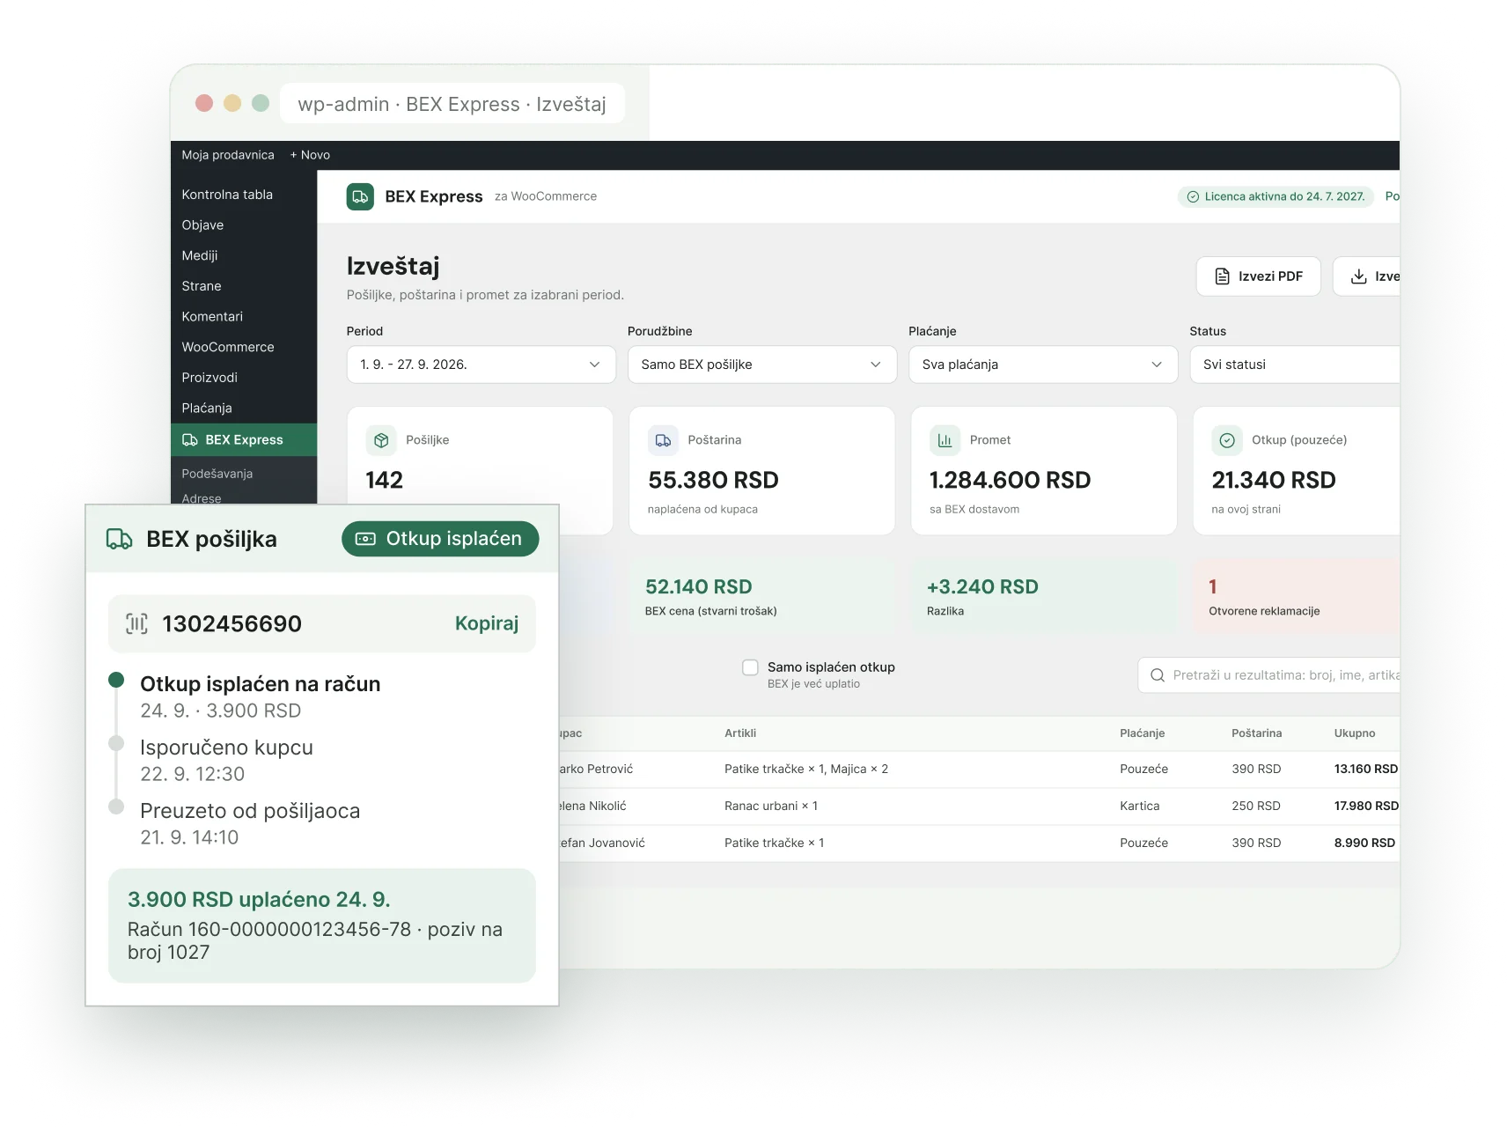Click the Otkup isplaćen status pill
The height and width of the screenshot is (1127, 1507).
[x=440, y=539]
